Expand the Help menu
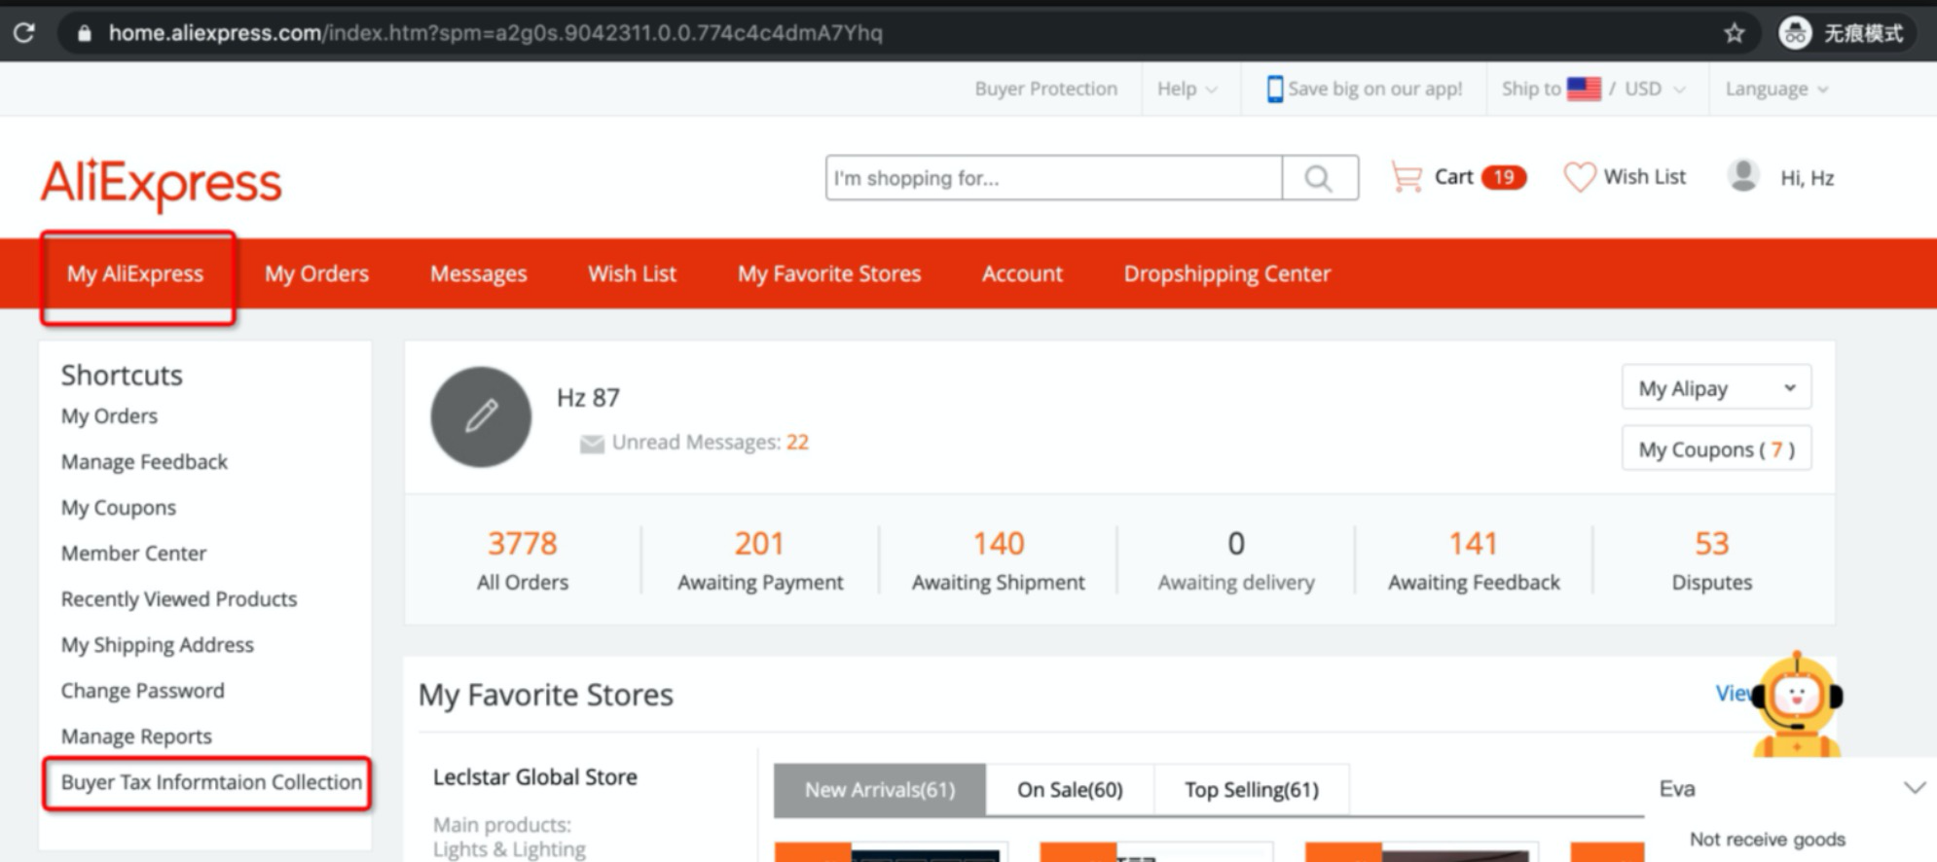The image size is (1937, 862). [1186, 89]
